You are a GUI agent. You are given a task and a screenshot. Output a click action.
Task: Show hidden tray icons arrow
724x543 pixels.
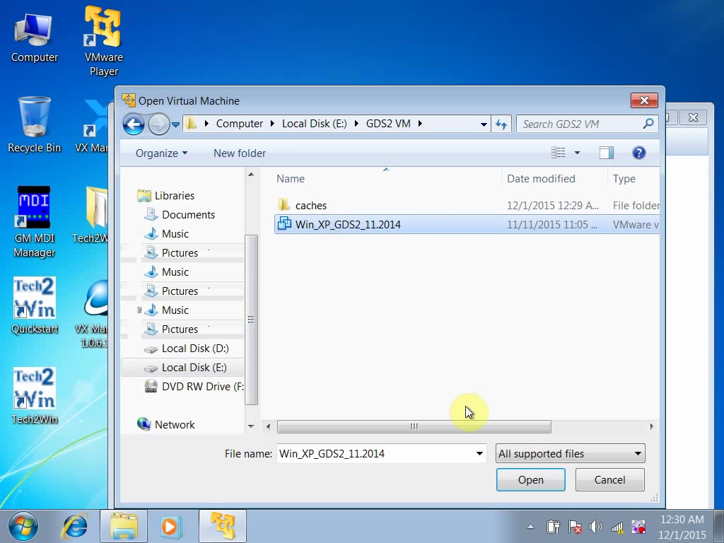coord(530,526)
